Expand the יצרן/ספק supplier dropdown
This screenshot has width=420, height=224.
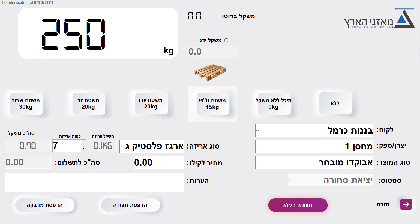coord(314,146)
